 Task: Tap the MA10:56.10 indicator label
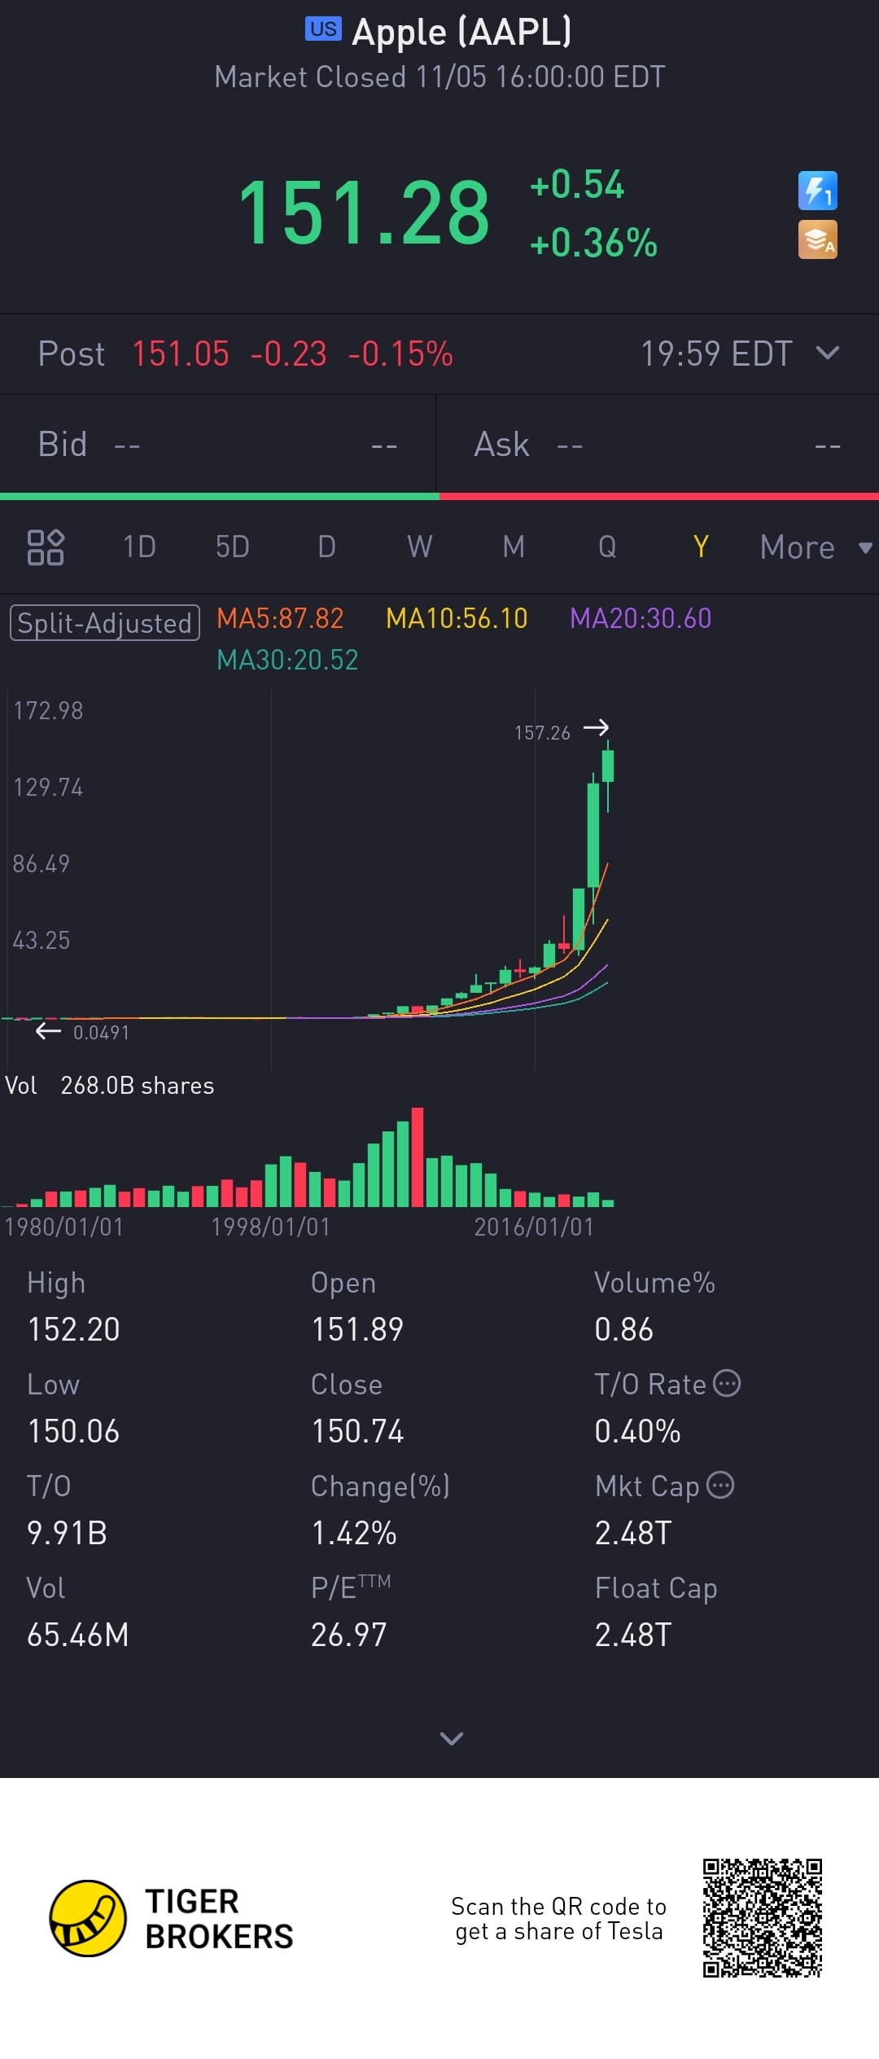tap(457, 618)
